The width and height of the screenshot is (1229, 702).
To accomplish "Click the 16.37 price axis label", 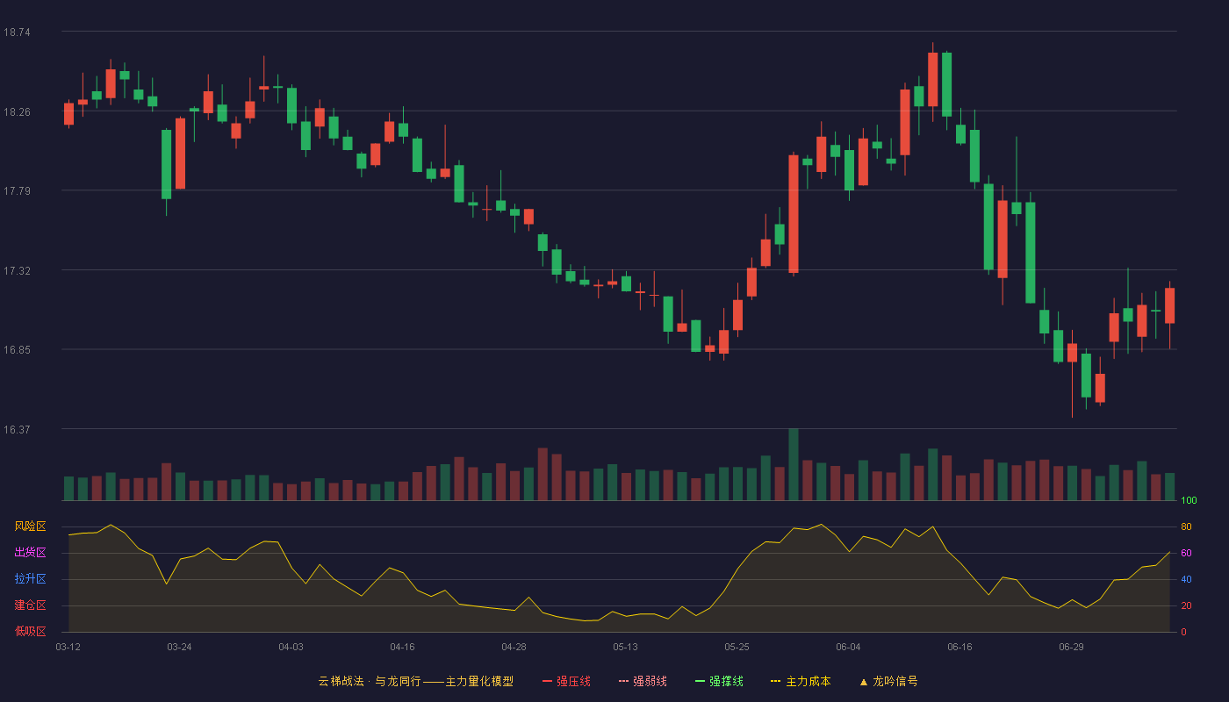I will click(x=17, y=430).
